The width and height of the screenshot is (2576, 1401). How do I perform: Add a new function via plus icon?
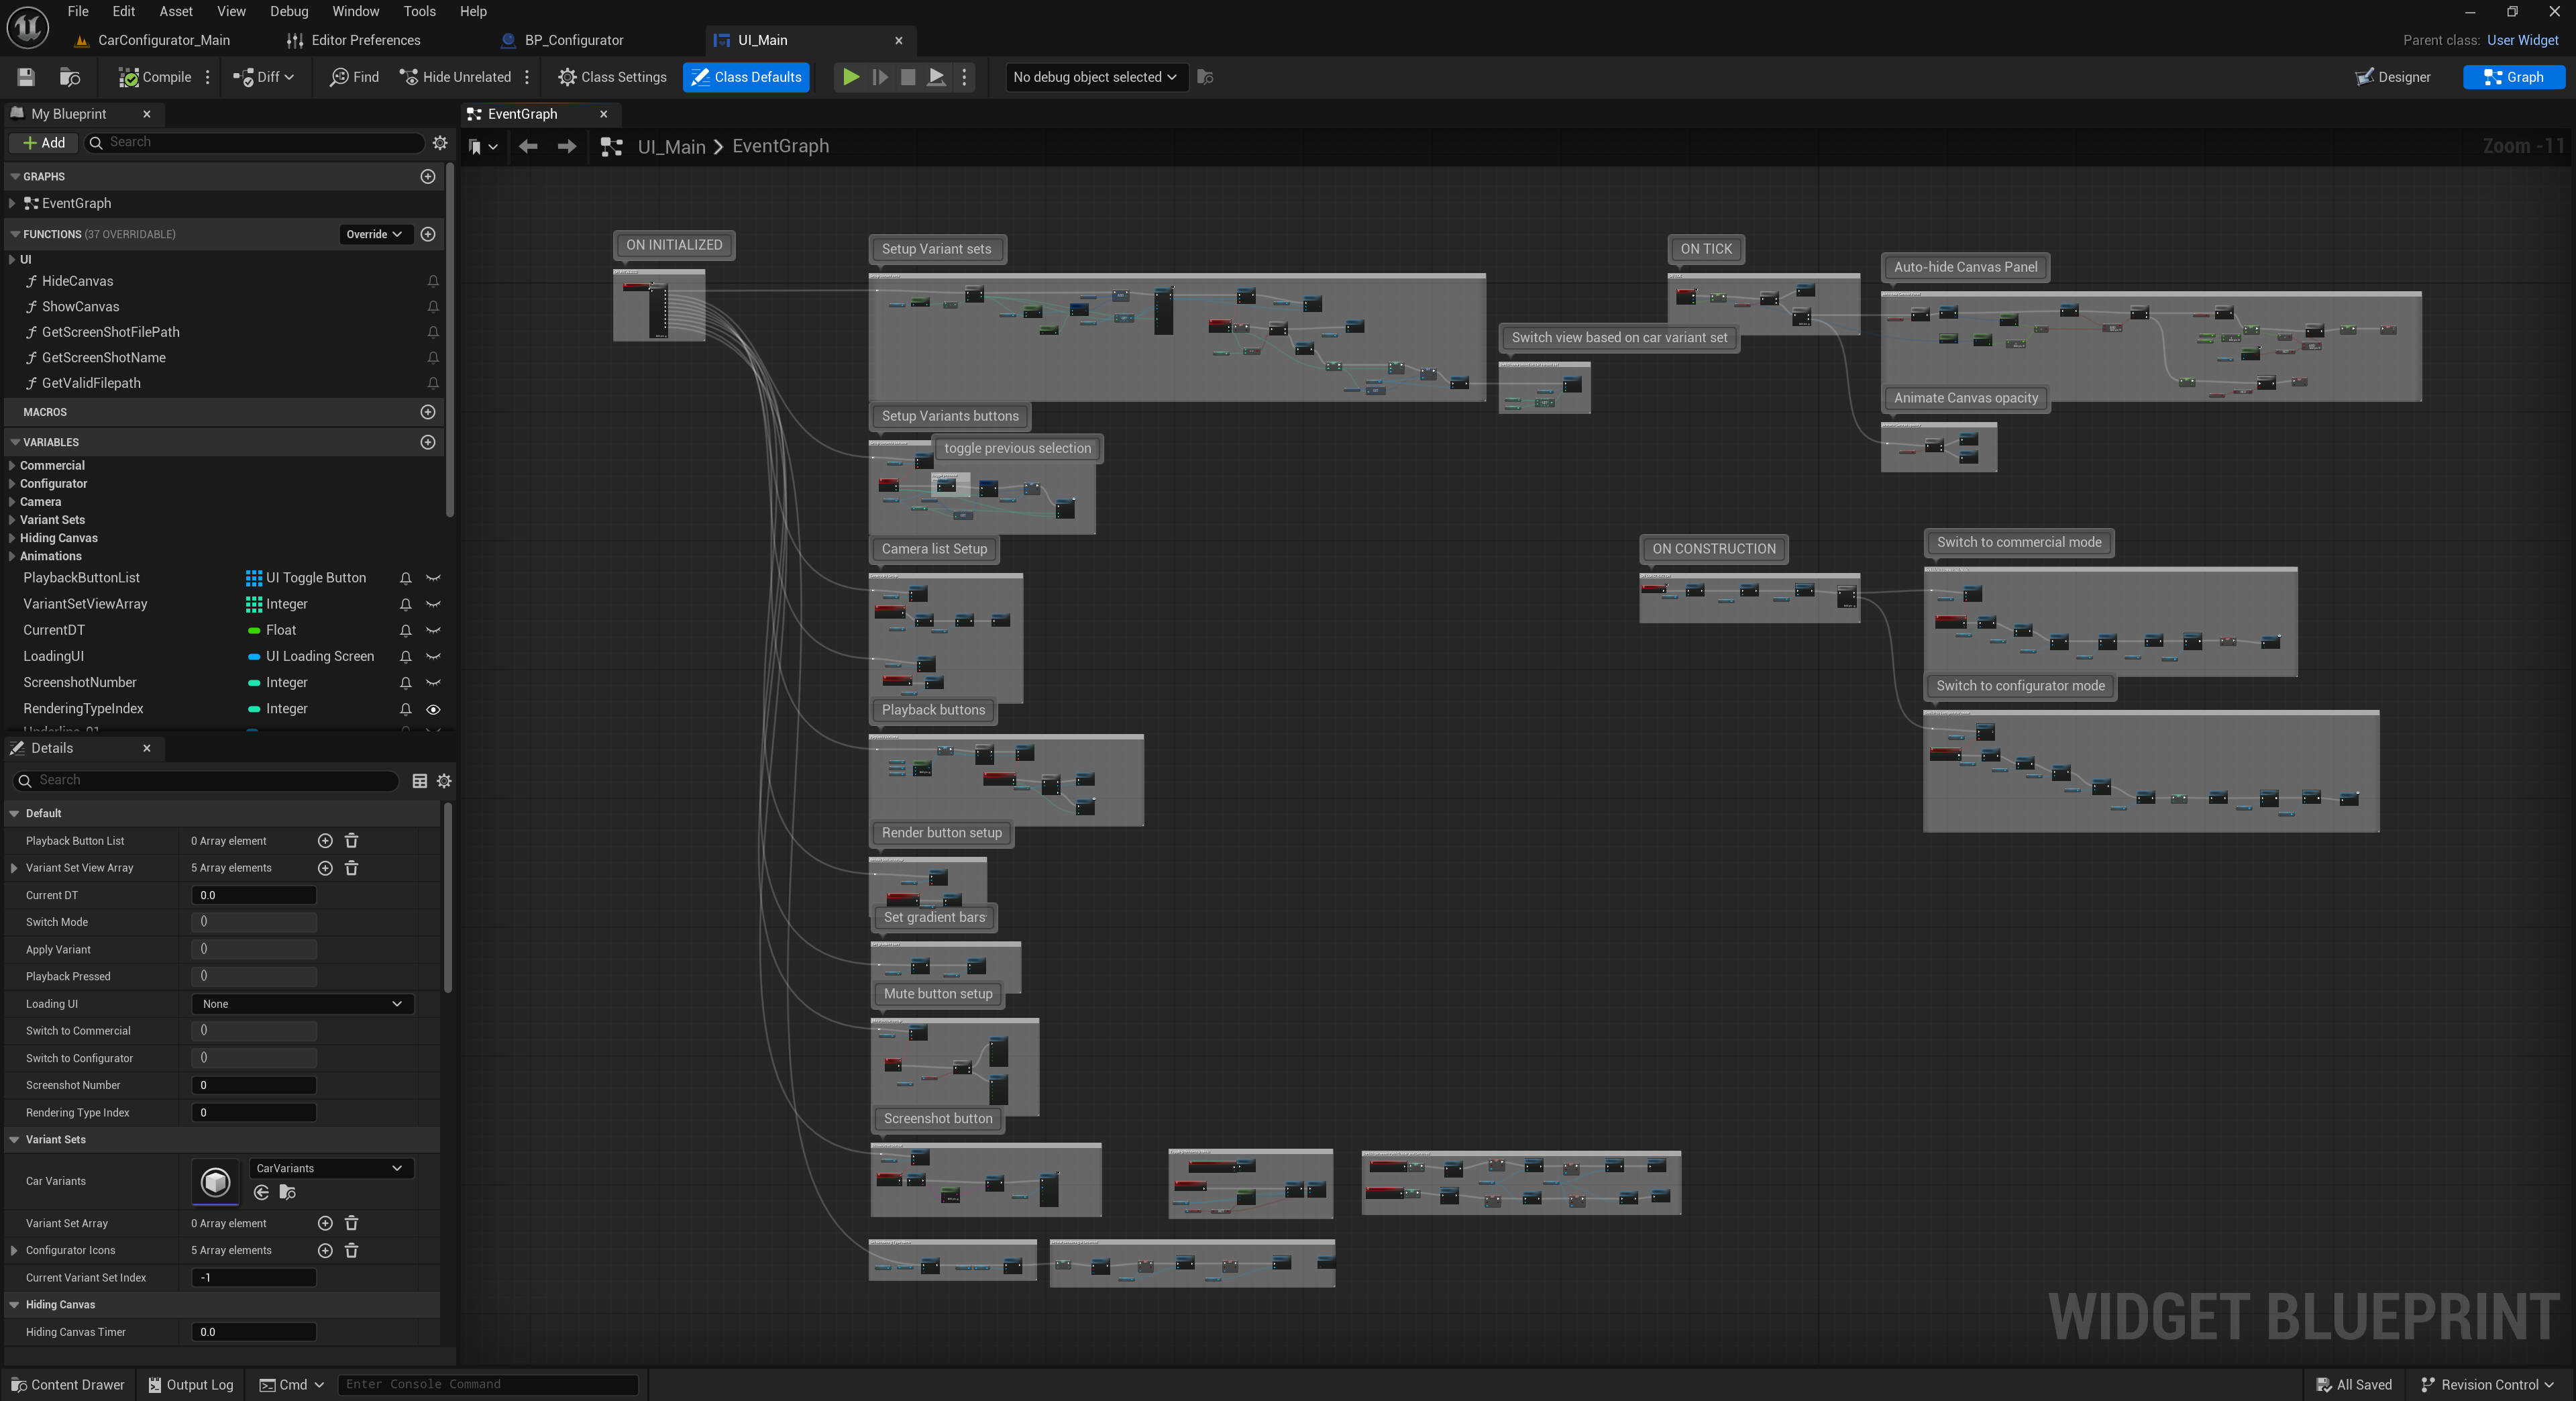click(428, 234)
